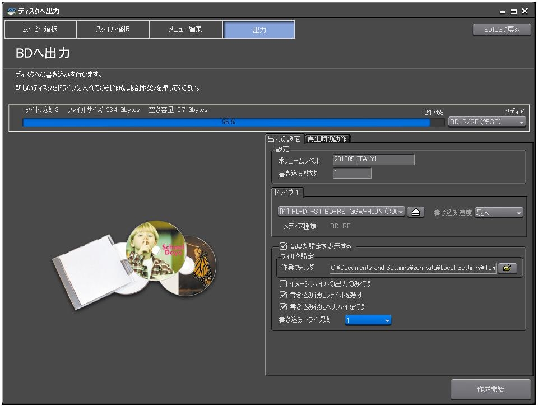Close the disc output window
The width and height of the screenshot is (538, 406).
(x=525, y=11)
